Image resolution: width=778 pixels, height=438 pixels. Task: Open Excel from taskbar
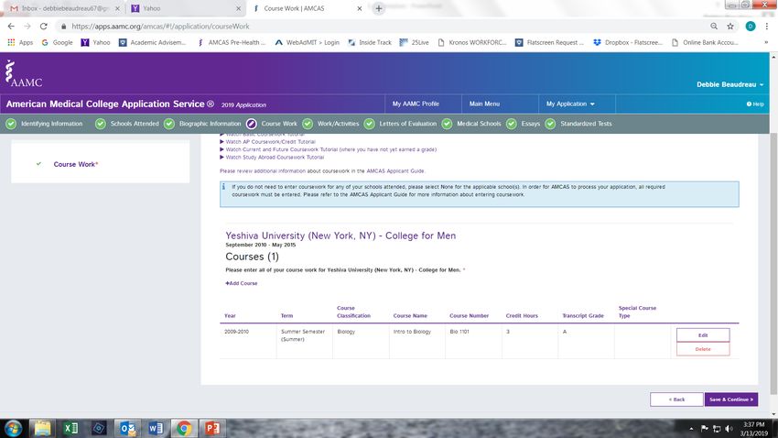70,428
